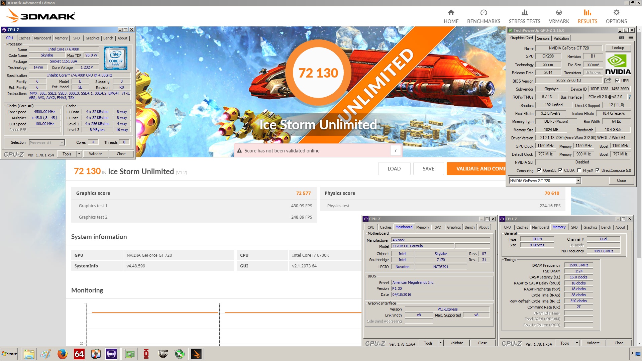Take GPU-Z screenshot with camera icon
Viewport: 642px width, 361px height.
coord(622,38)
